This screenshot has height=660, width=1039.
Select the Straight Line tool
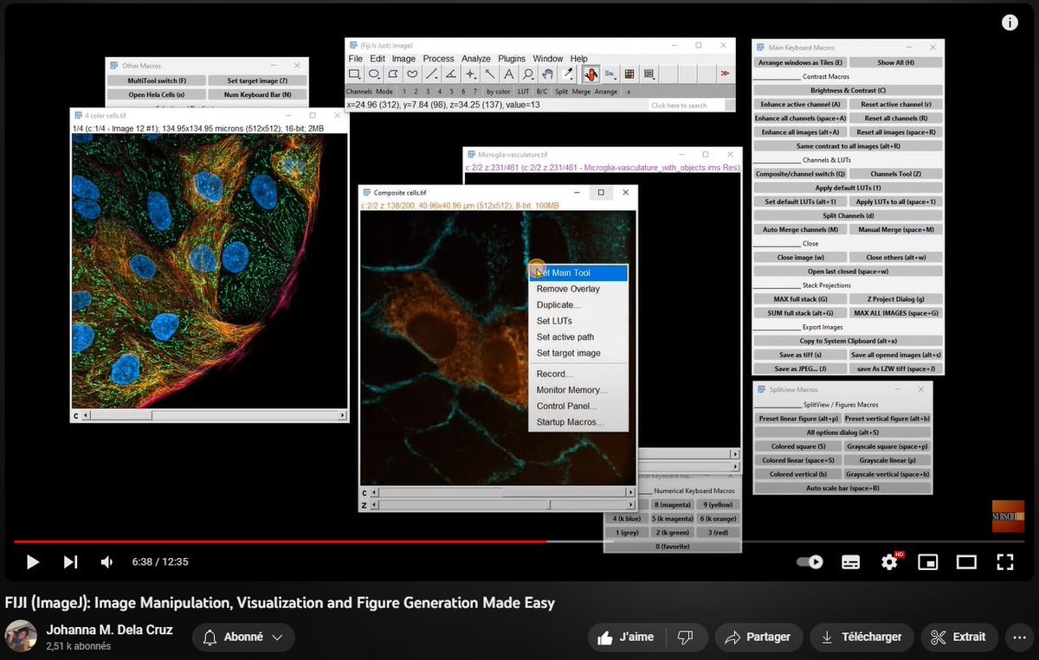[431, 74]
